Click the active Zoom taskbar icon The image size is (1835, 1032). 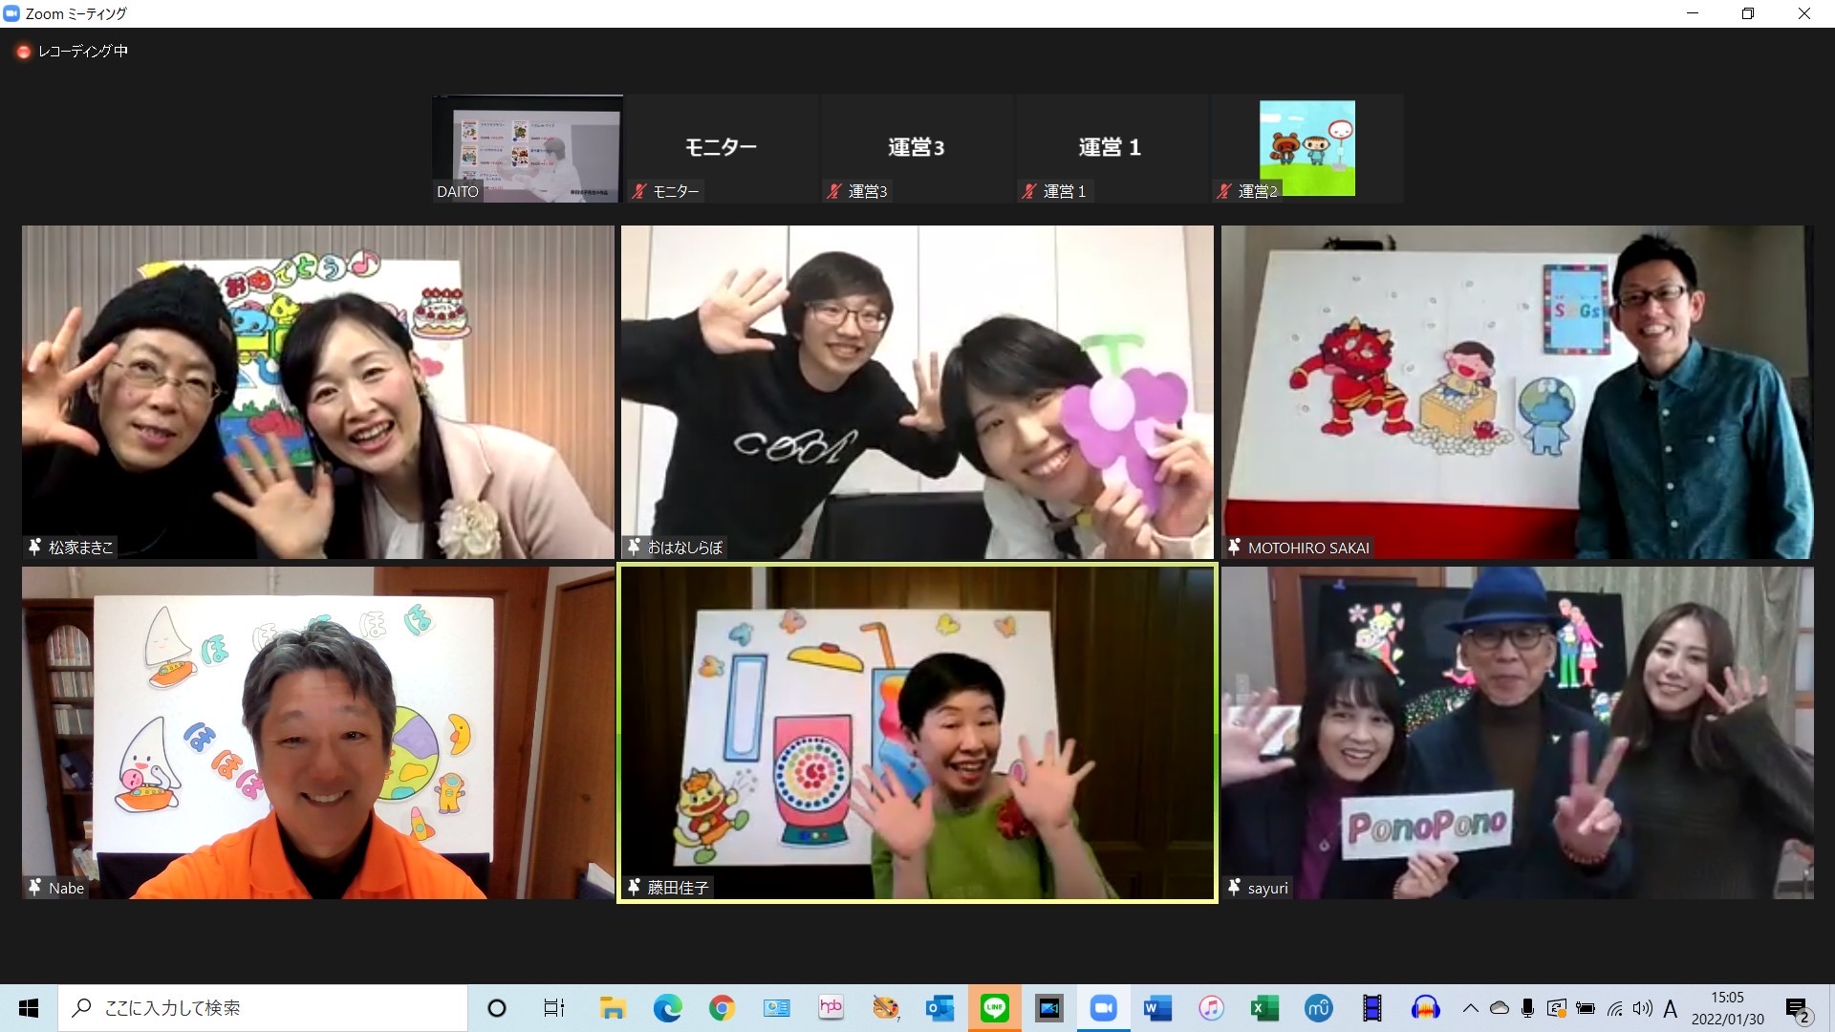[1104, 1008]
